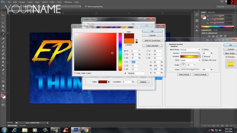237x133 pixels.
Task: Open the Image menu
Action: (22, 2)
